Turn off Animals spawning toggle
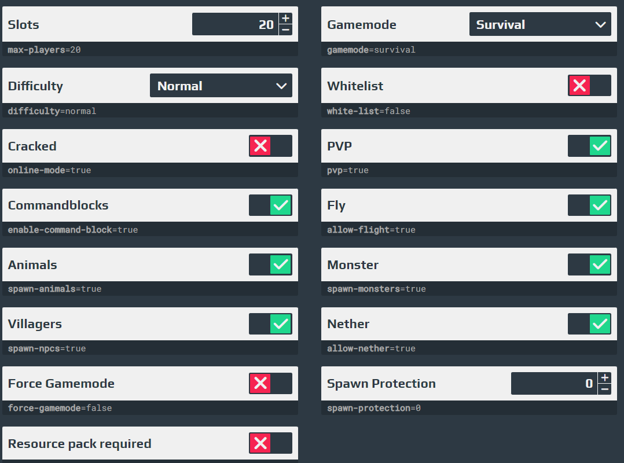 pyautogui.click(x=271, y=264)
